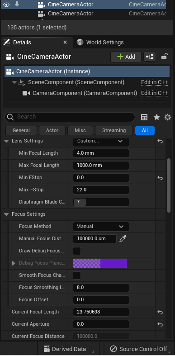
Task: Select the second CineCameraActor outliner row
Action: [84, 14]
